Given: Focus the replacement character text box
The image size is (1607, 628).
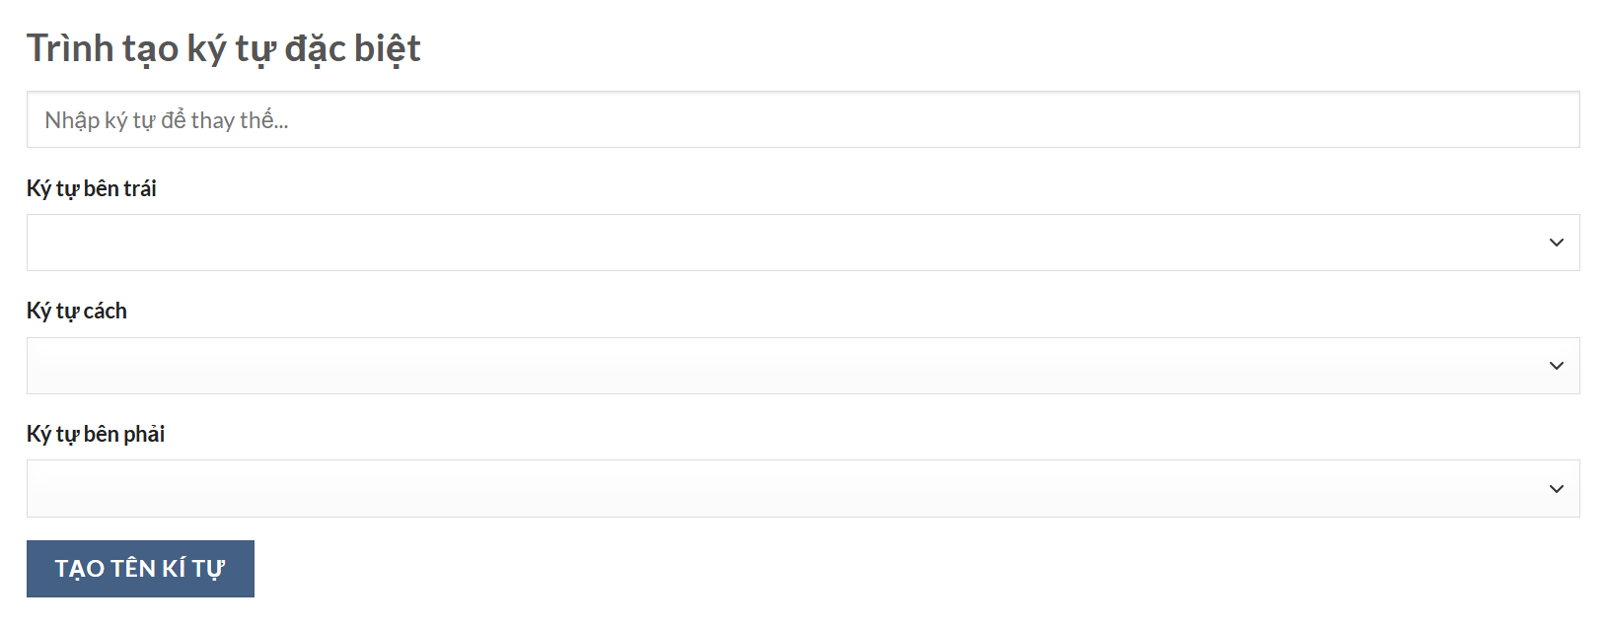Looking at the screenshot, I should point(802,120).
